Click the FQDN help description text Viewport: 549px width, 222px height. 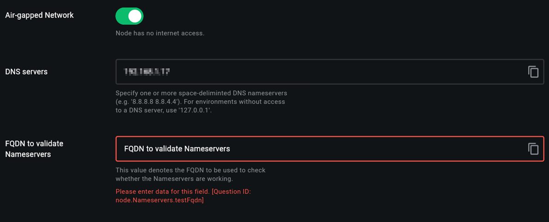click(191, 174)
